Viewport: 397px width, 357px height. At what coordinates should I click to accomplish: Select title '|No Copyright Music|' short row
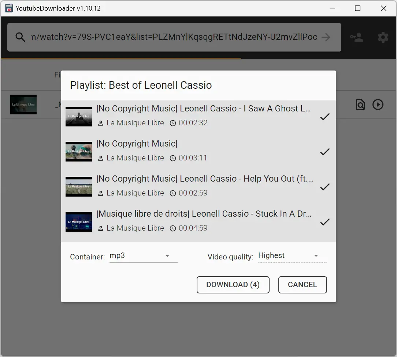tap(137, 144)
